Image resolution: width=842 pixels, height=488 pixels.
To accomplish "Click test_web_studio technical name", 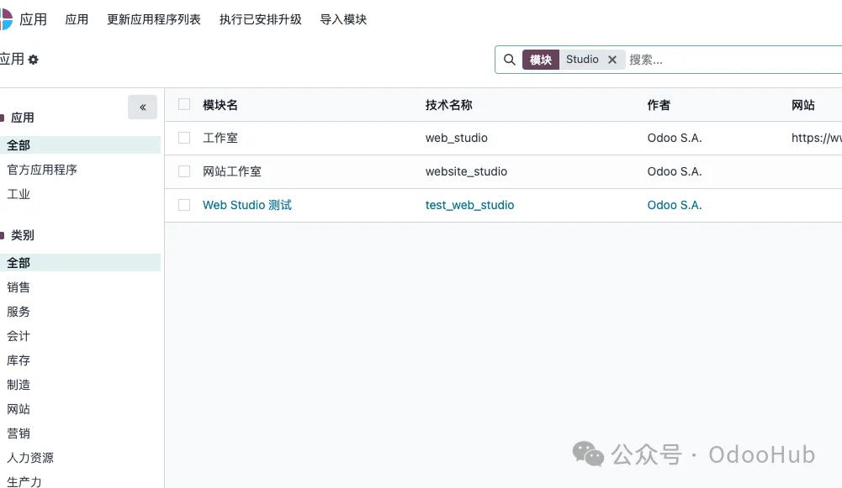I will 469,205.
